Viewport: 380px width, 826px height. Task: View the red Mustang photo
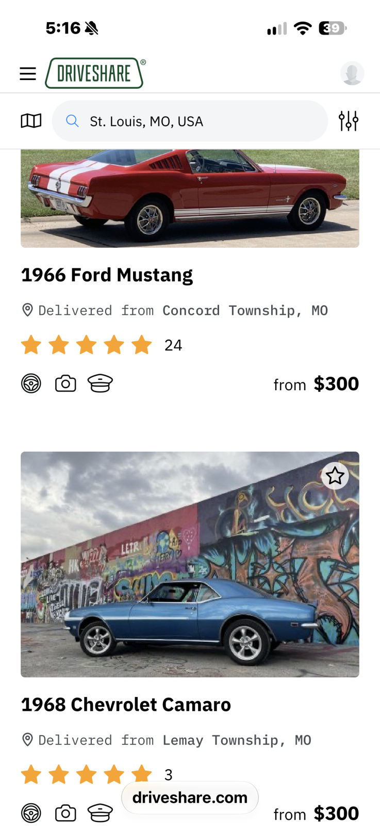coord(190,199)
